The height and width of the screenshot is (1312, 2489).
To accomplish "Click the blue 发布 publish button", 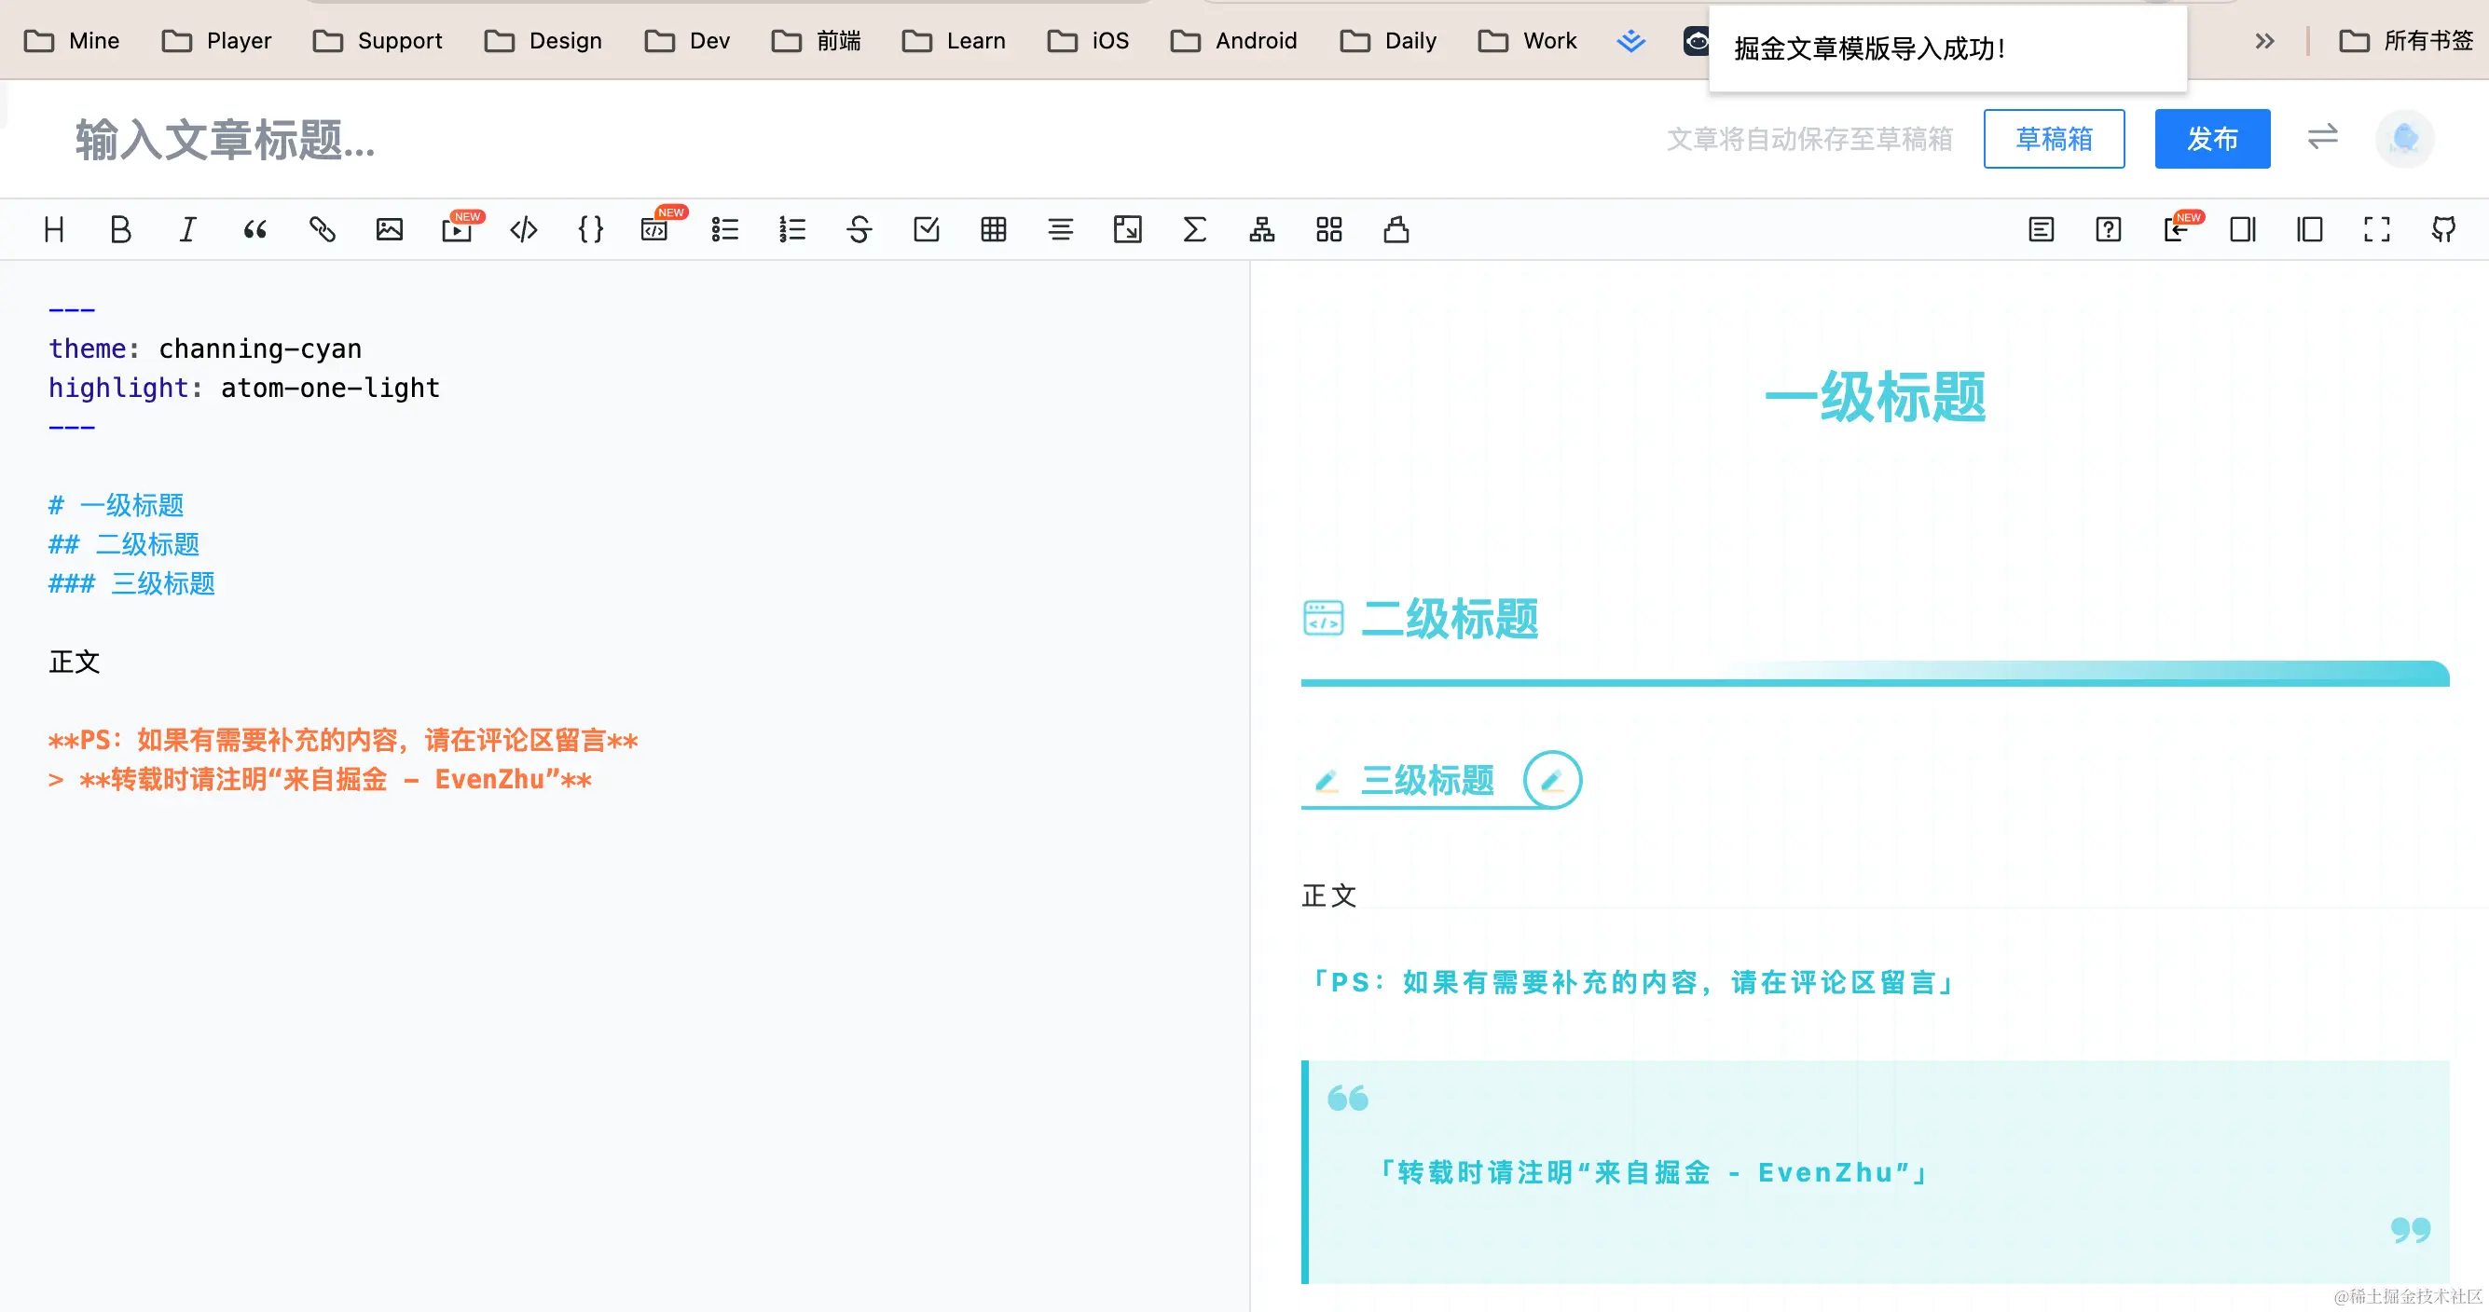I will tap(2212, 139).
